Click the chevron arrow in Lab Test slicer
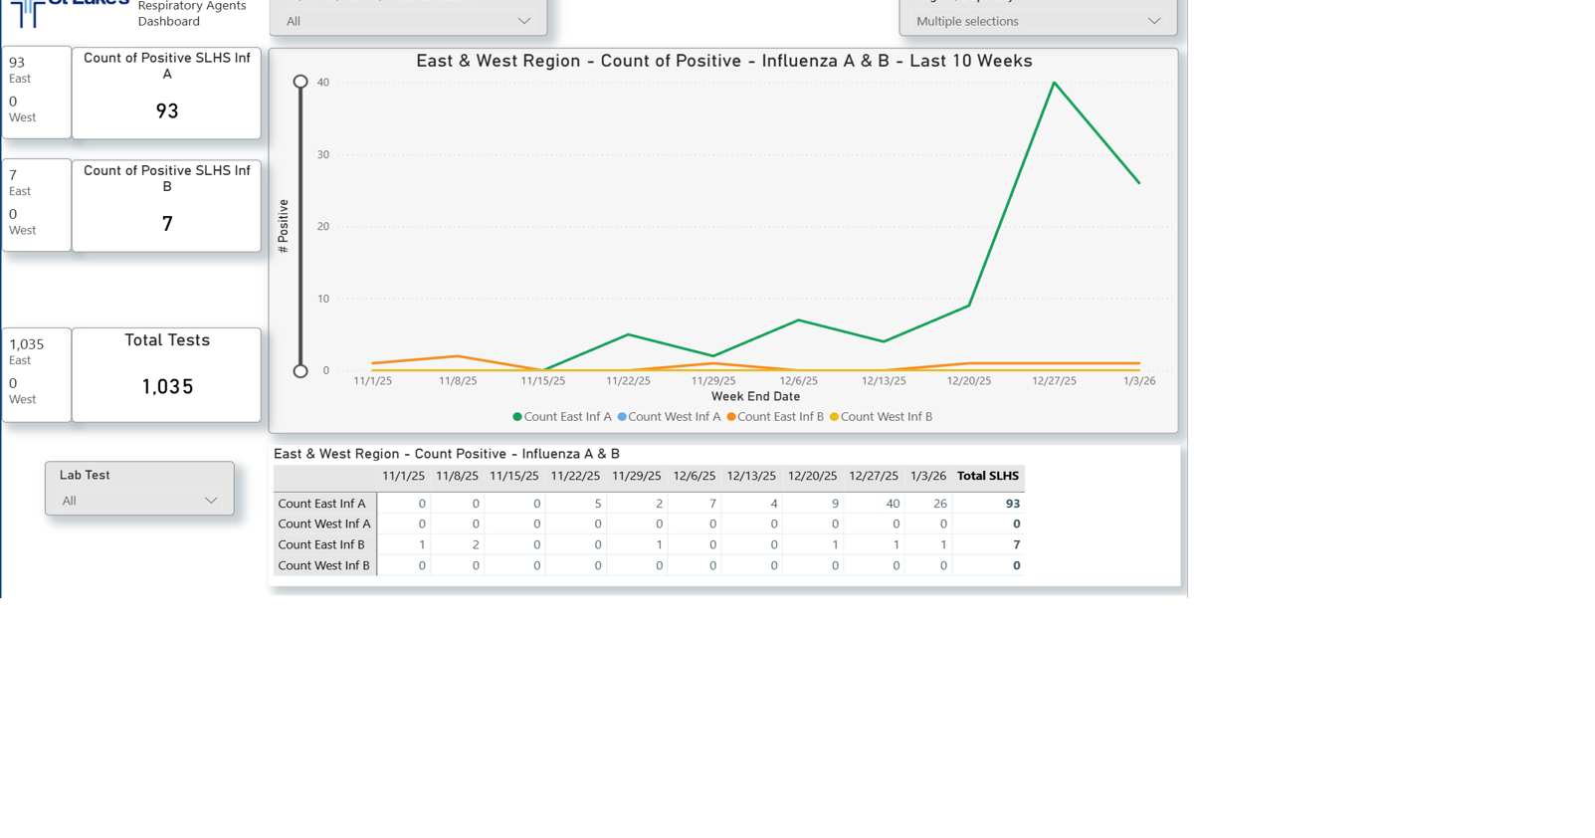 tap(211, 501)
